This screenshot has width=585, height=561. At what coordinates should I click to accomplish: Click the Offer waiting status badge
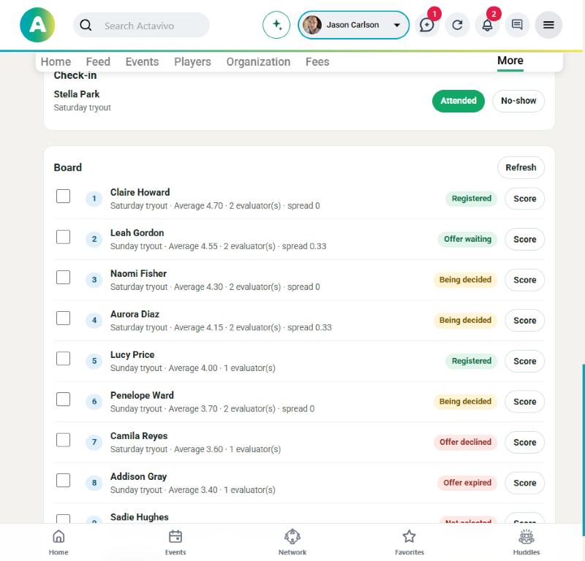[467, 239]
